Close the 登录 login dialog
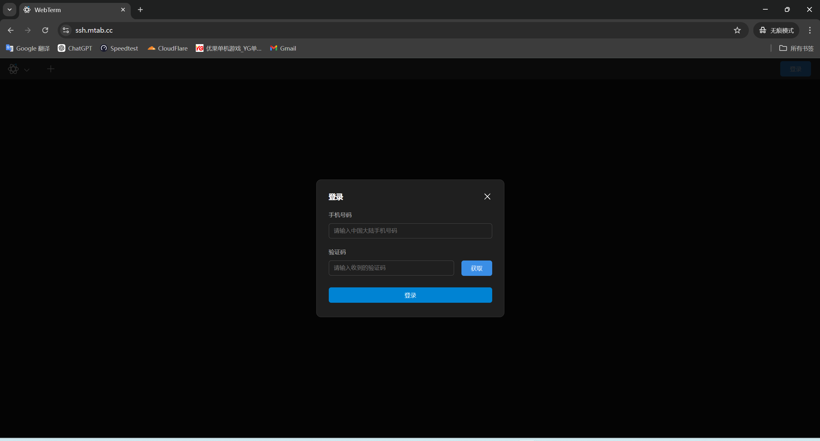 click(487, 196)
